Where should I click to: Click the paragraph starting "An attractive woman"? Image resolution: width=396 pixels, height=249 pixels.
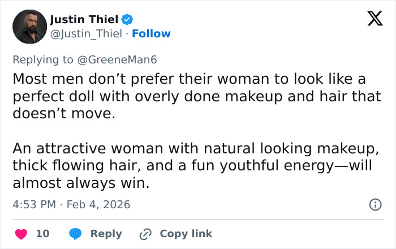coord(195,166)
